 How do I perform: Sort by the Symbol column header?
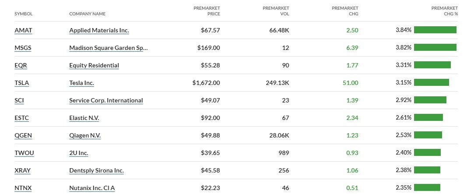(24, 14)
